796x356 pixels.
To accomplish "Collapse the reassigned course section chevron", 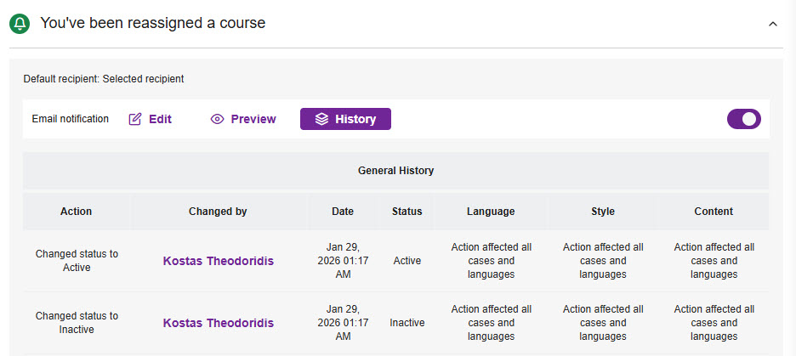I will [772, 24].
